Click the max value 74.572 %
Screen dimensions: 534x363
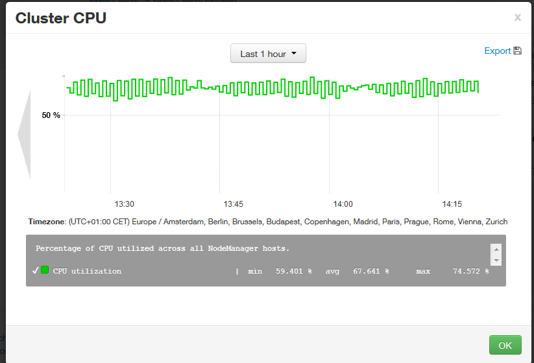point(470,271)
